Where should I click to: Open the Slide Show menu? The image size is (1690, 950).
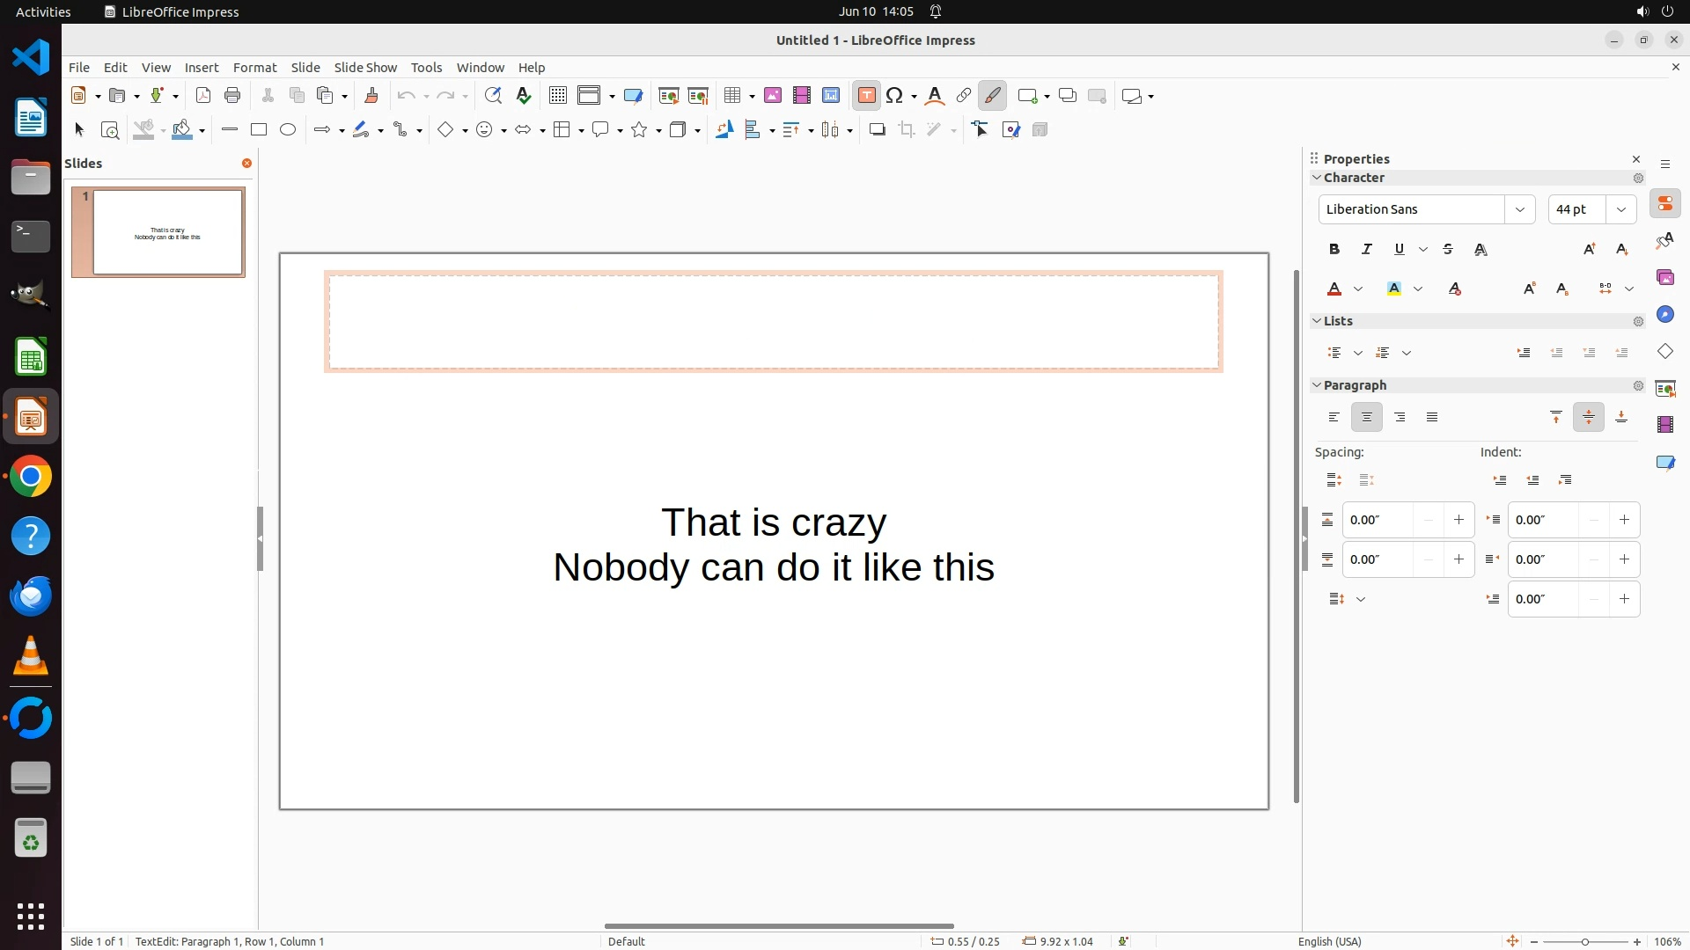pos(365,68)
